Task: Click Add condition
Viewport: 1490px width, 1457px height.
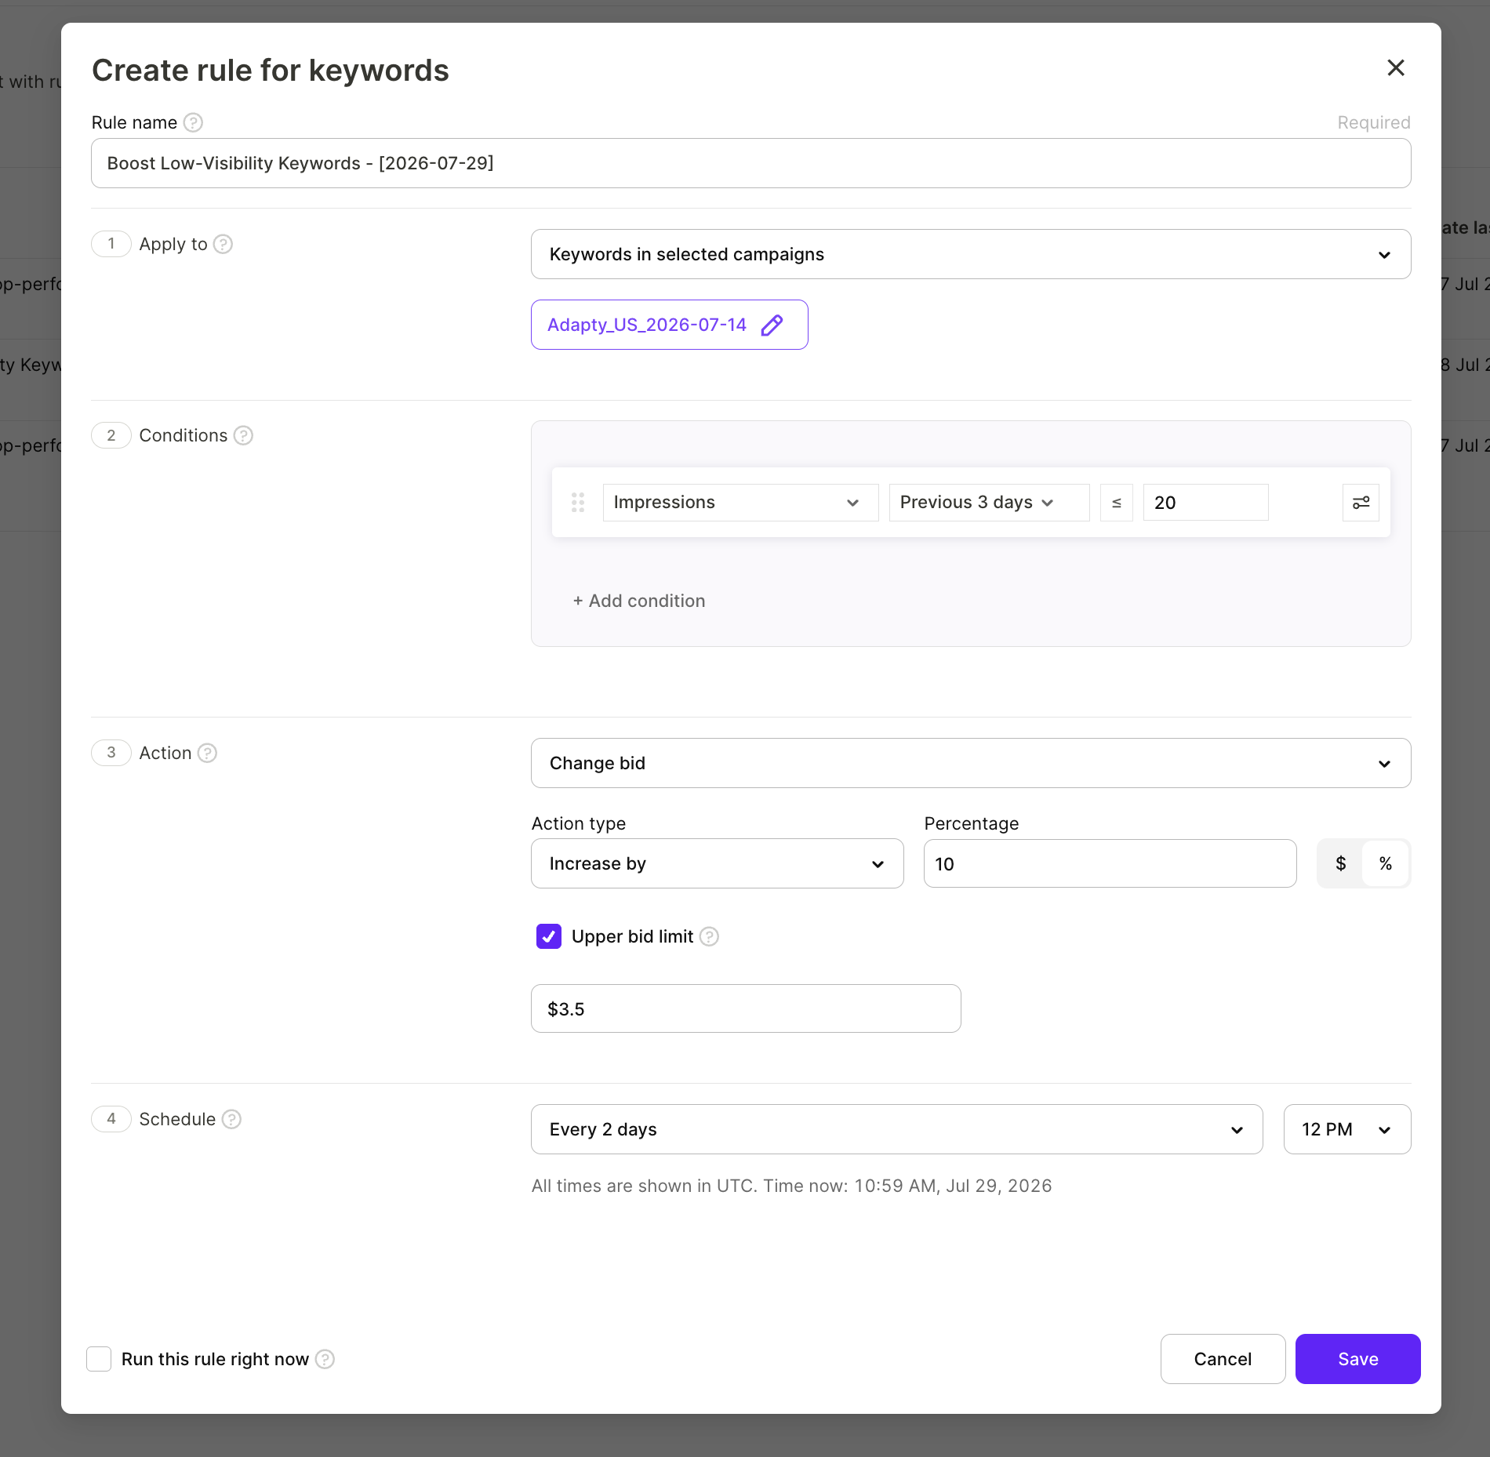Action: click(x=638, y=601)
